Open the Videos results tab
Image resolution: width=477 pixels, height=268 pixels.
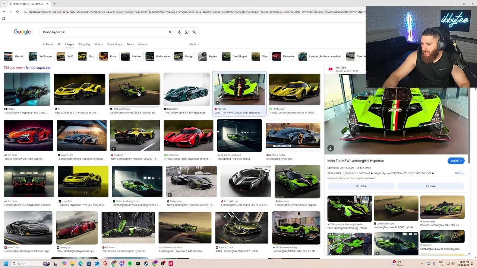pos(98,44)
